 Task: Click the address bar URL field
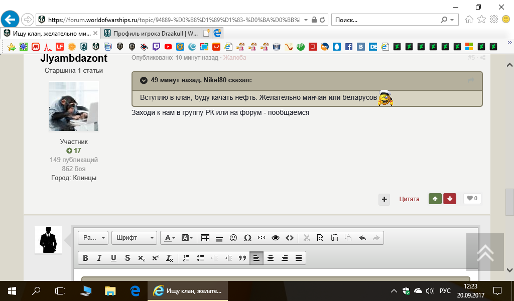coord(174,20)
